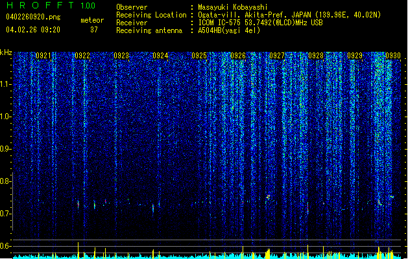Click the 0.9 kHz axis label

pyautogui.click(x=6, y=149)
